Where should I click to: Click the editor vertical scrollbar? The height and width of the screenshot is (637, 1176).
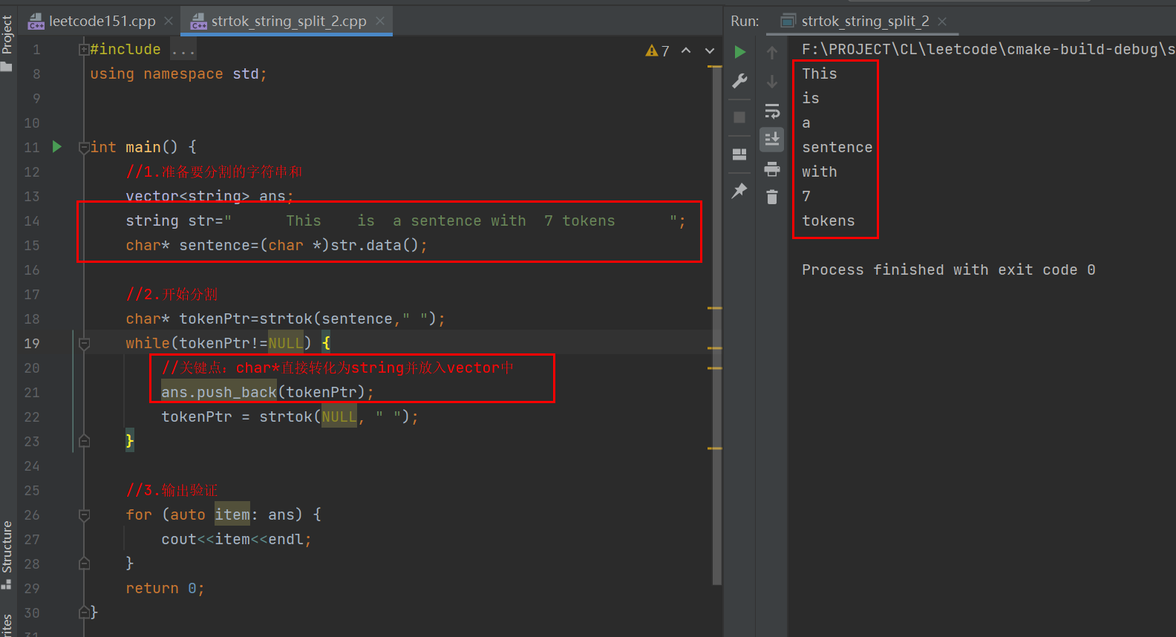point(716,327)
